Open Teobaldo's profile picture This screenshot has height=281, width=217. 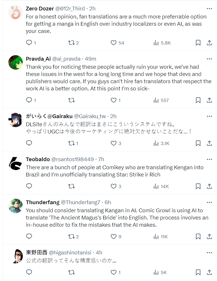tap(16, 163)
